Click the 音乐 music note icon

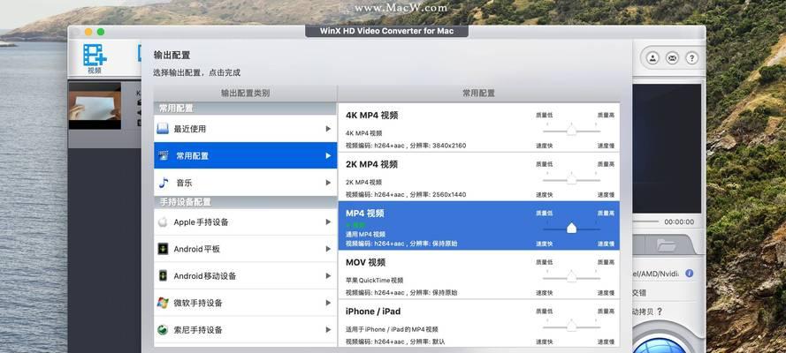click(164, 183)
